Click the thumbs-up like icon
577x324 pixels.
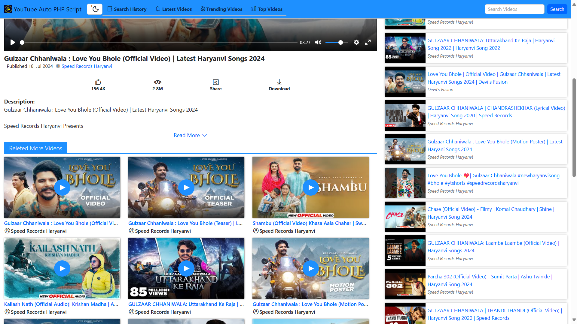point(98,82)
